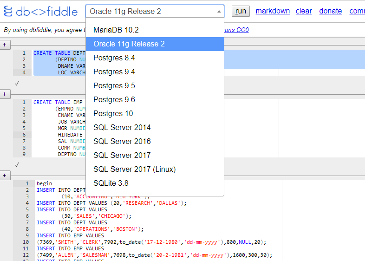365x261 pixels.
Task: Click the success checkmark under EMP batch
Action: point(17,164)
